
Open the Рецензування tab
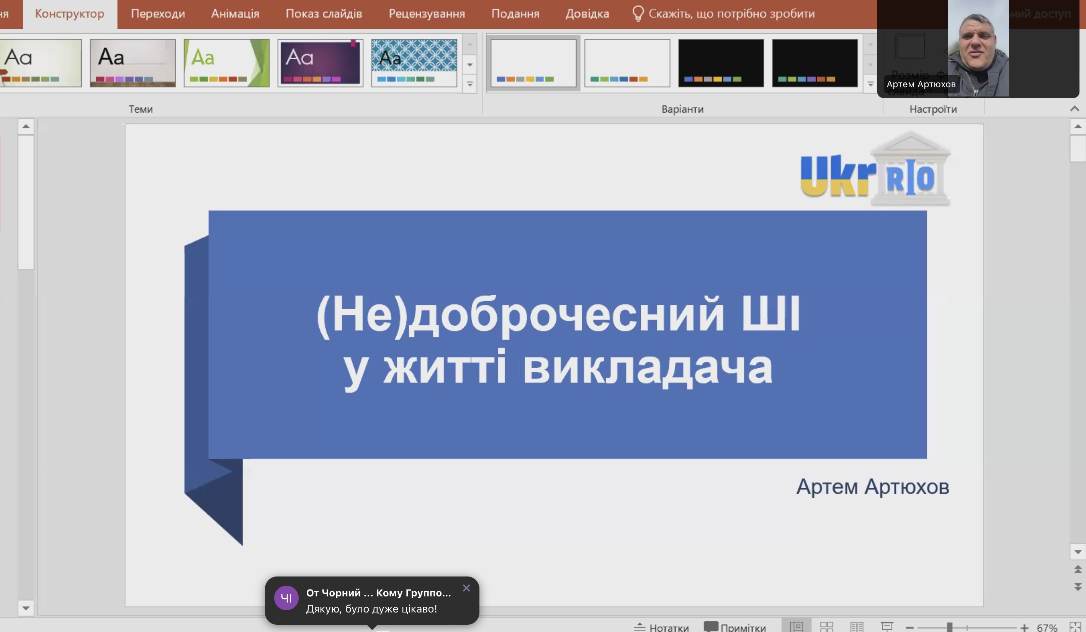pyautogui.click(x=427, y=14)
